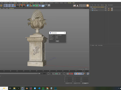Open the ProRender viewport menu

click(12, 8)
